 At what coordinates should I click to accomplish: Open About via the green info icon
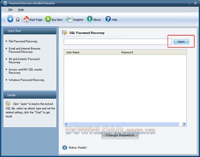point(90,19)
